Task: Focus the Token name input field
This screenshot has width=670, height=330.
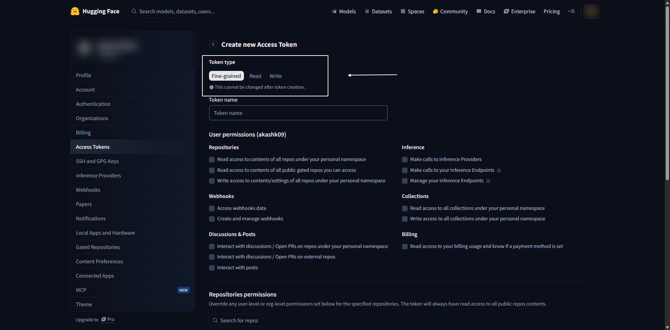Action: click(298, 113)
